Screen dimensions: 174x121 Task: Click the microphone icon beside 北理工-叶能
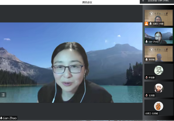(x=150, y=24)
